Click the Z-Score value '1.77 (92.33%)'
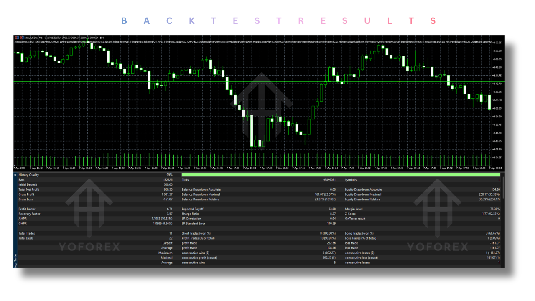Screen dimensions: 535x301 coord(491,214)
